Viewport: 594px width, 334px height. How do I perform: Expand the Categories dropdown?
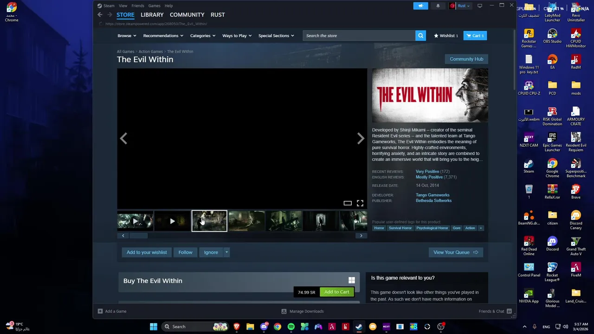coord(203,36)
